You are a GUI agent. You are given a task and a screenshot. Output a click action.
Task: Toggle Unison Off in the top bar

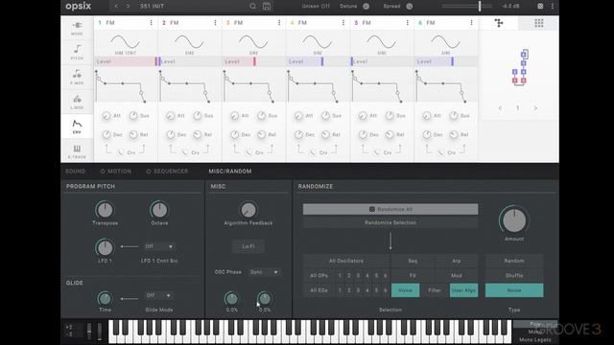(316, 7)
